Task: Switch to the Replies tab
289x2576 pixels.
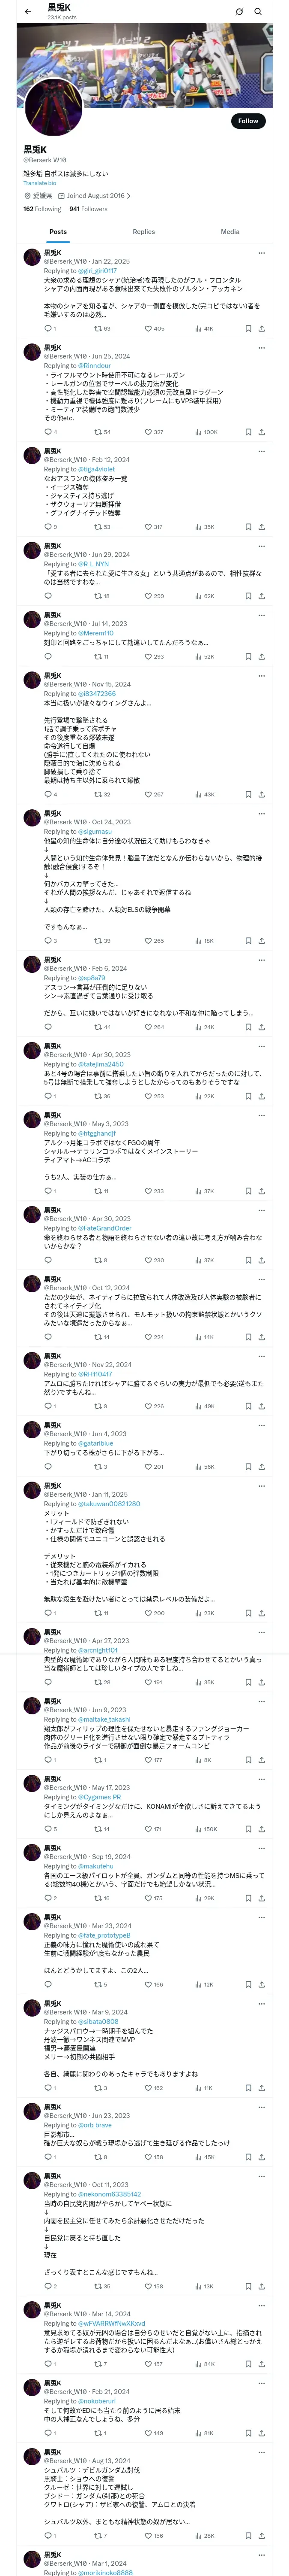Action: pyautogui.click(x=143, y=232)
